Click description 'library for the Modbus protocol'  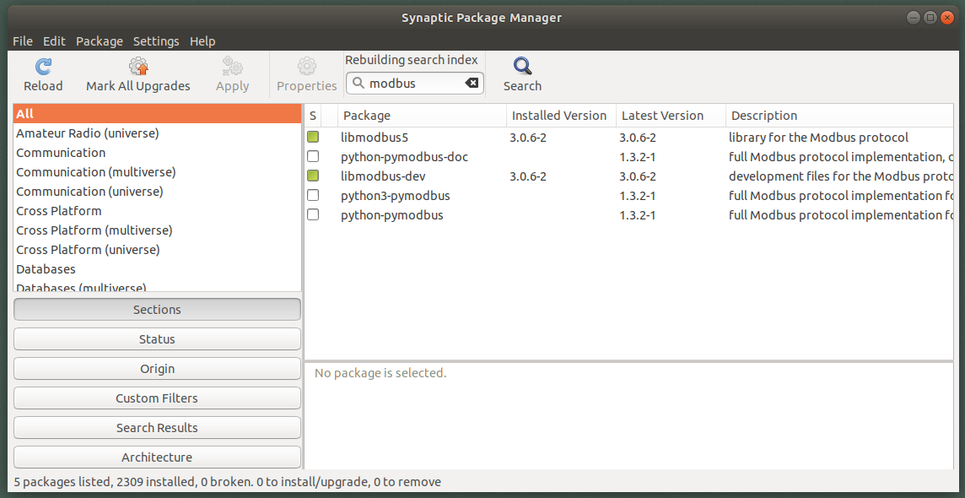click(x=818, y=138)
